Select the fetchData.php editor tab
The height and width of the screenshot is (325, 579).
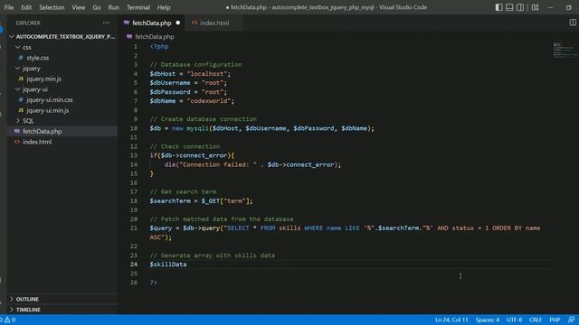tap(152, 23)
